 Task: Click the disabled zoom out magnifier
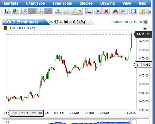click(33, 11)
